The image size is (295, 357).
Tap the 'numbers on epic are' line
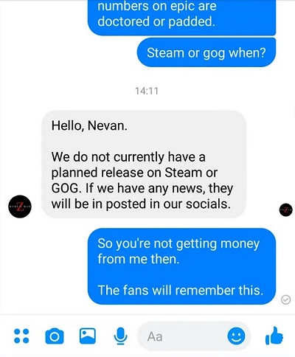click(x=157, y=6)
